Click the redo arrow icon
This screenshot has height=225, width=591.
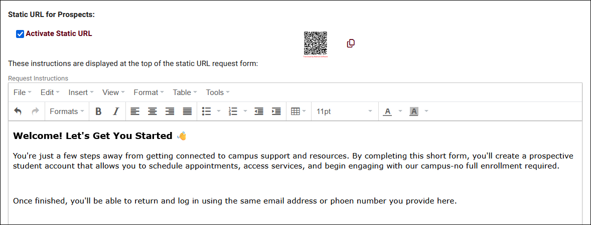coord(35,111)
